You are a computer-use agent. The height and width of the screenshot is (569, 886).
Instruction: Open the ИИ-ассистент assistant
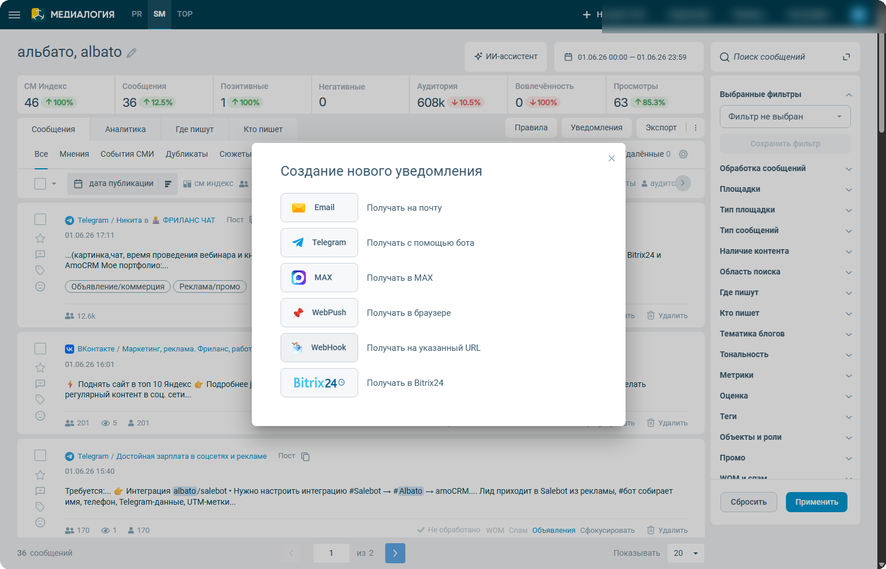[505, 56]
